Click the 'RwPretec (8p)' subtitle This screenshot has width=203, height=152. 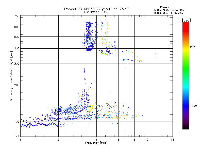(x=96, y=12)
